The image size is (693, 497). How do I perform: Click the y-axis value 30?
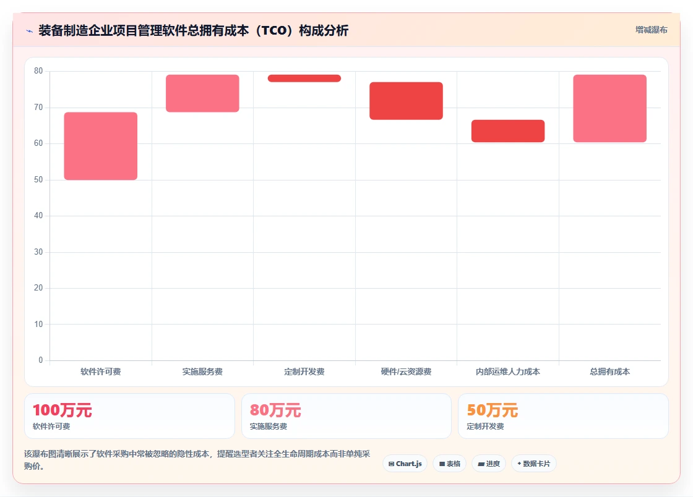click(x=38, y=252)
